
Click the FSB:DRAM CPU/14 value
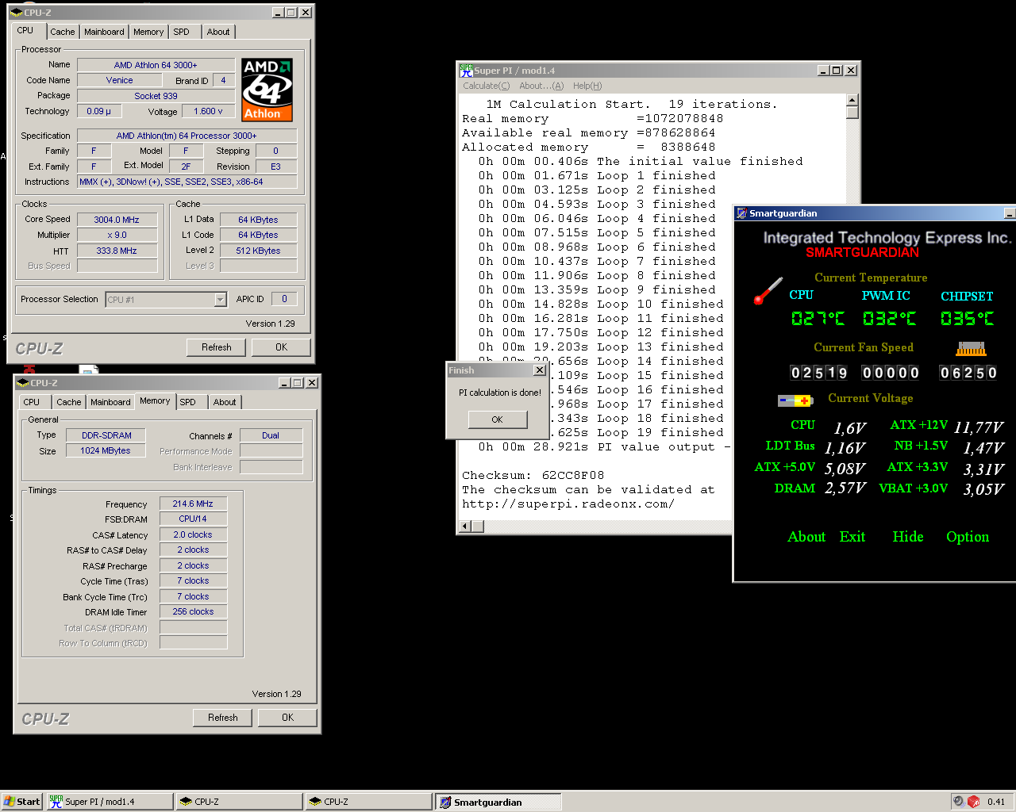click(x=194, y=519)
